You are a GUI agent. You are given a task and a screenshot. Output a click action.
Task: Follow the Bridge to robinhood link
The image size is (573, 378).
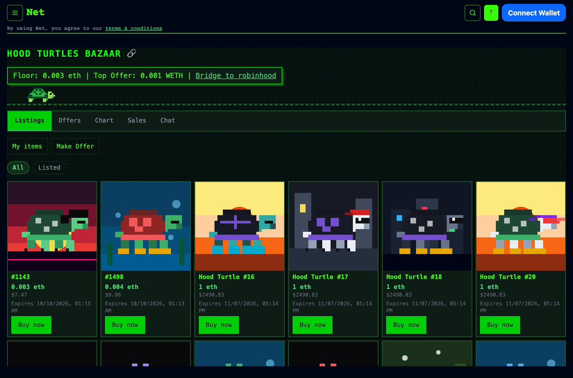pyautogui.click(x=236, y=75)
